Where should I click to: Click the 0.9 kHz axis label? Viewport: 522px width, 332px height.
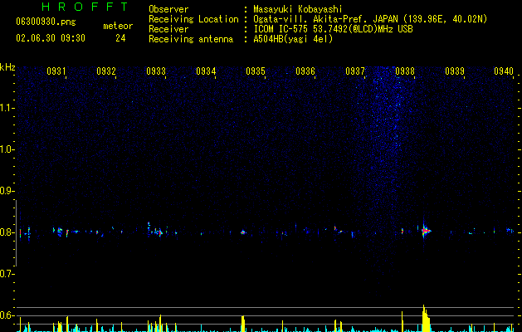coord(7,191)
